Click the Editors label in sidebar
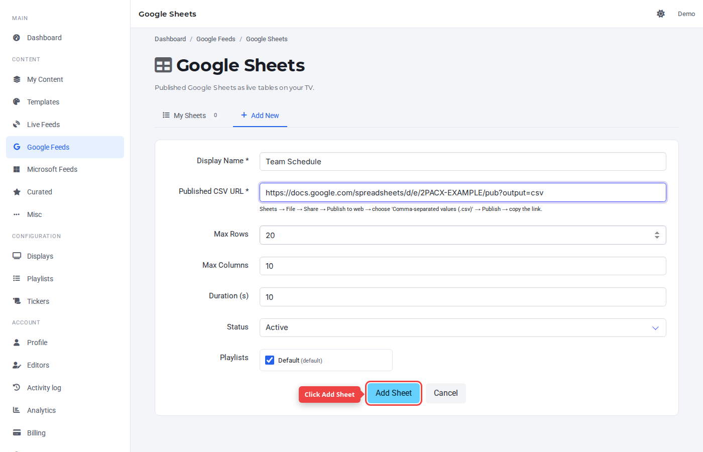The width and height of the screenshot is (703, 452). coord(38,365)
